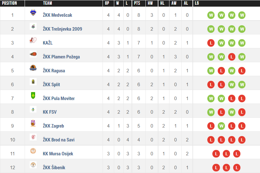Viewport: 260px width, 173px height.
Task: Click the ŽKK Medveščak team logo
Action: [33, 13]
